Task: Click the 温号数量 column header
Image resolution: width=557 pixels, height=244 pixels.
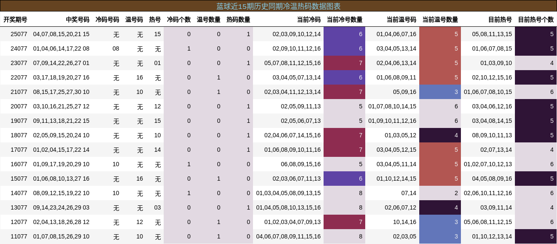Action: (208, 20)
